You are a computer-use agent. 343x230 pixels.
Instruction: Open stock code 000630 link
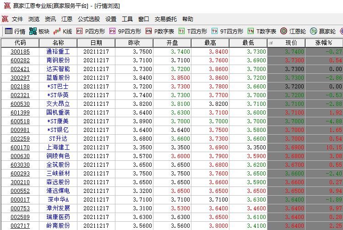coord(20,156)
